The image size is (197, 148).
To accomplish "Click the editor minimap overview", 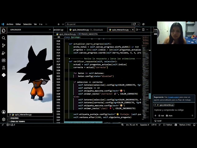I will pyautogui.click(x=145, y=77).
